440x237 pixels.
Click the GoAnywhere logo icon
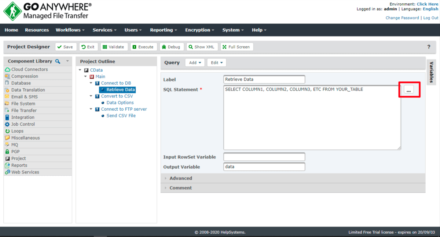[x=12, y=11]
